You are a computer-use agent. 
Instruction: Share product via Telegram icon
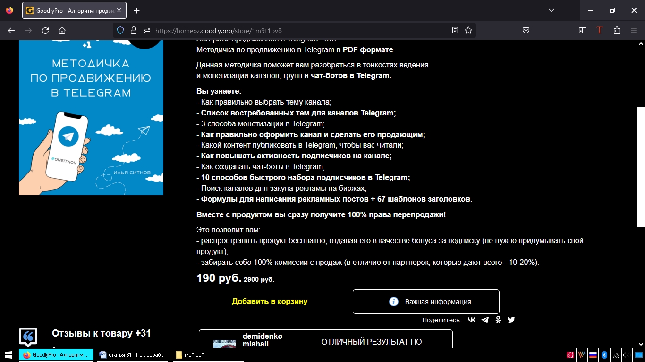point(485,320)
